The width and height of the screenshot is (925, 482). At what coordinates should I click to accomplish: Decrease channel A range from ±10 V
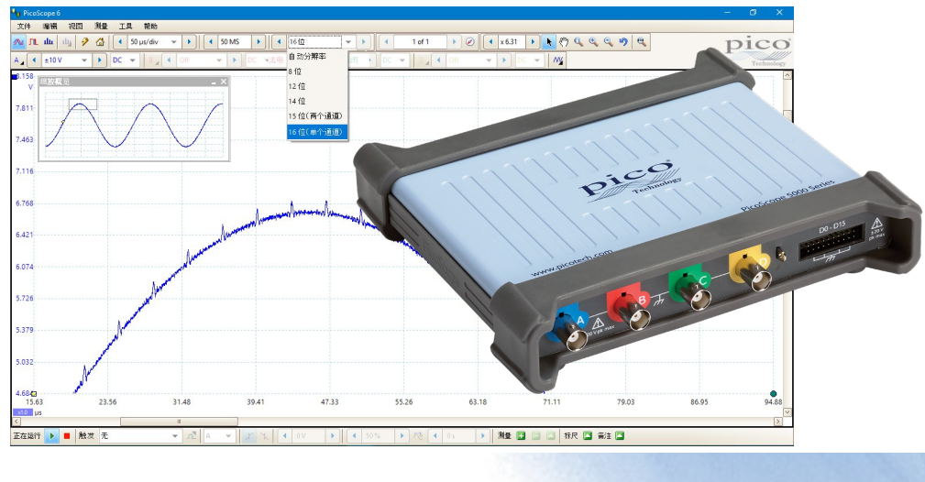click(34, 60)
